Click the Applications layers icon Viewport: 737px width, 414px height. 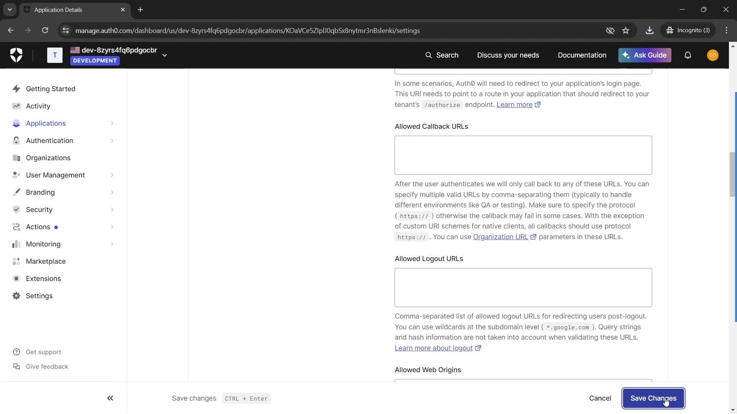pyautogui.click(x=16, y=123)
